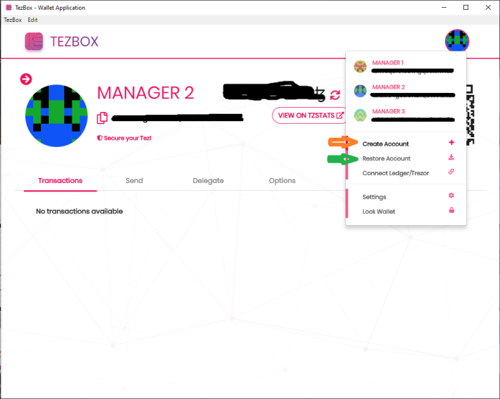Click the link icon beside Connect Ledger/Trezor
Viewport: 500px width, 399px height.
[x=451, y=172]
